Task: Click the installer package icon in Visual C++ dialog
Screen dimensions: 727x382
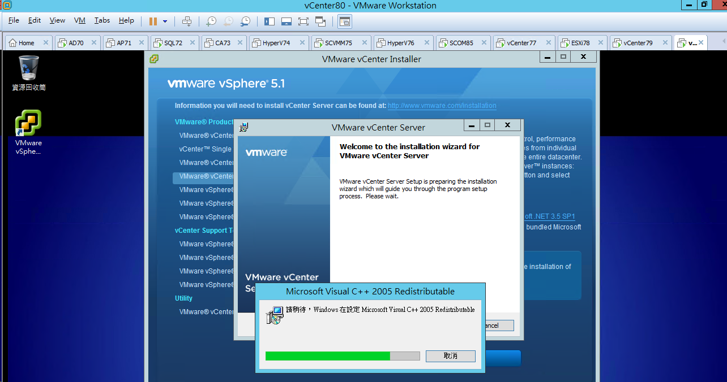Action: pyautogui.click(x=275, y=315)
